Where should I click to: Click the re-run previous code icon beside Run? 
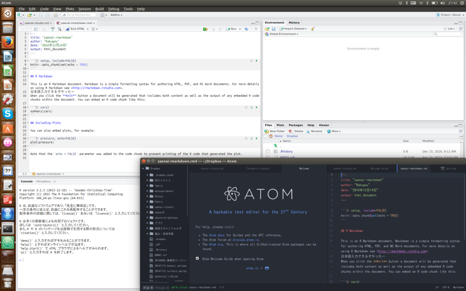click(246, 29)
